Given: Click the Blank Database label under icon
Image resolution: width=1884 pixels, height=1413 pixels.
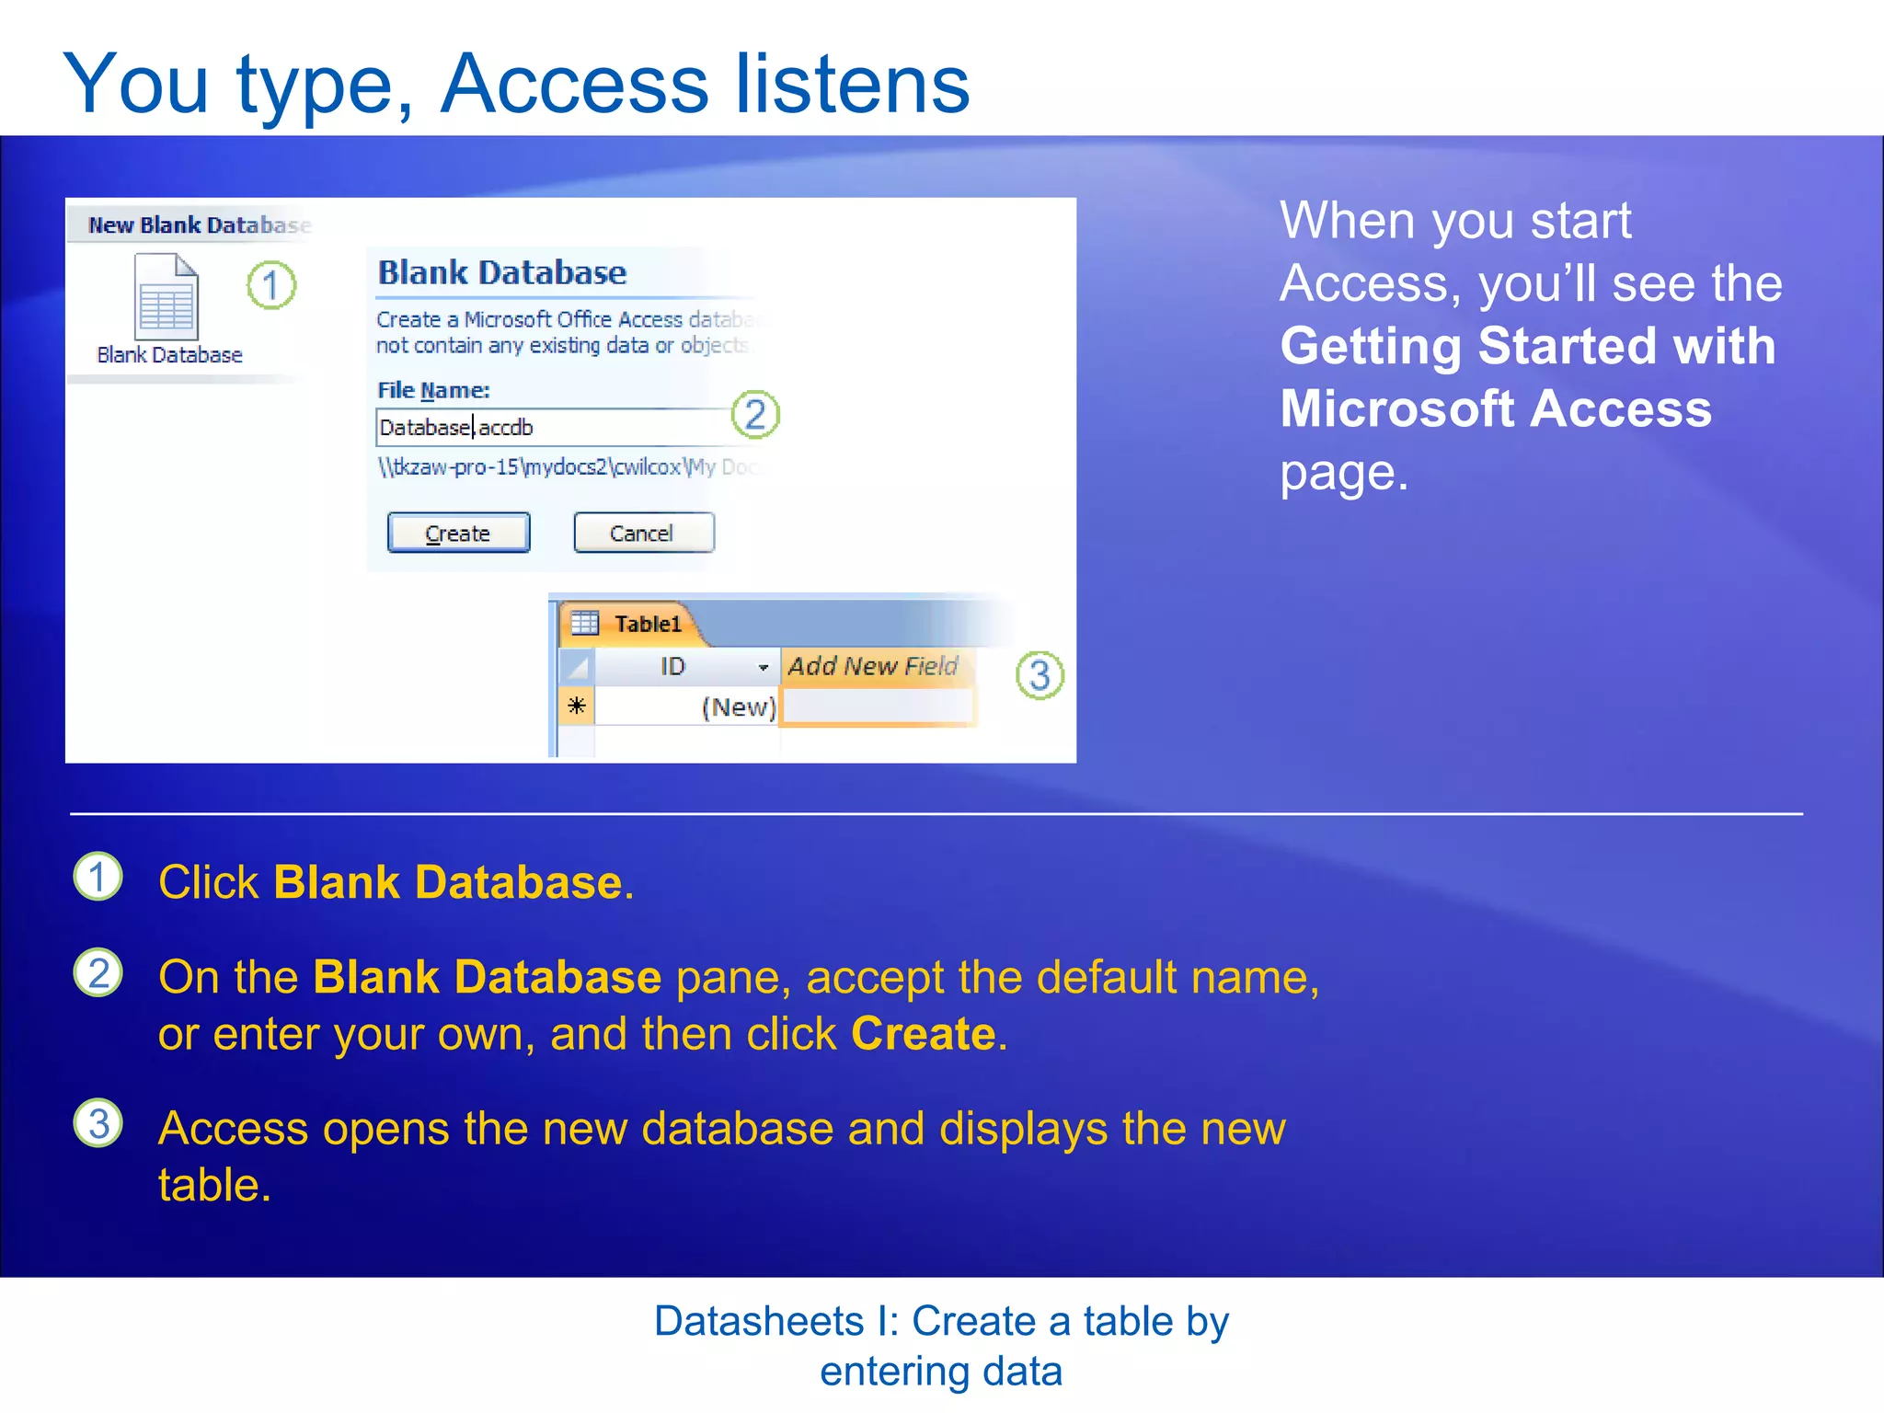Looking at the screenshot, I should click(x=169, y=355).
